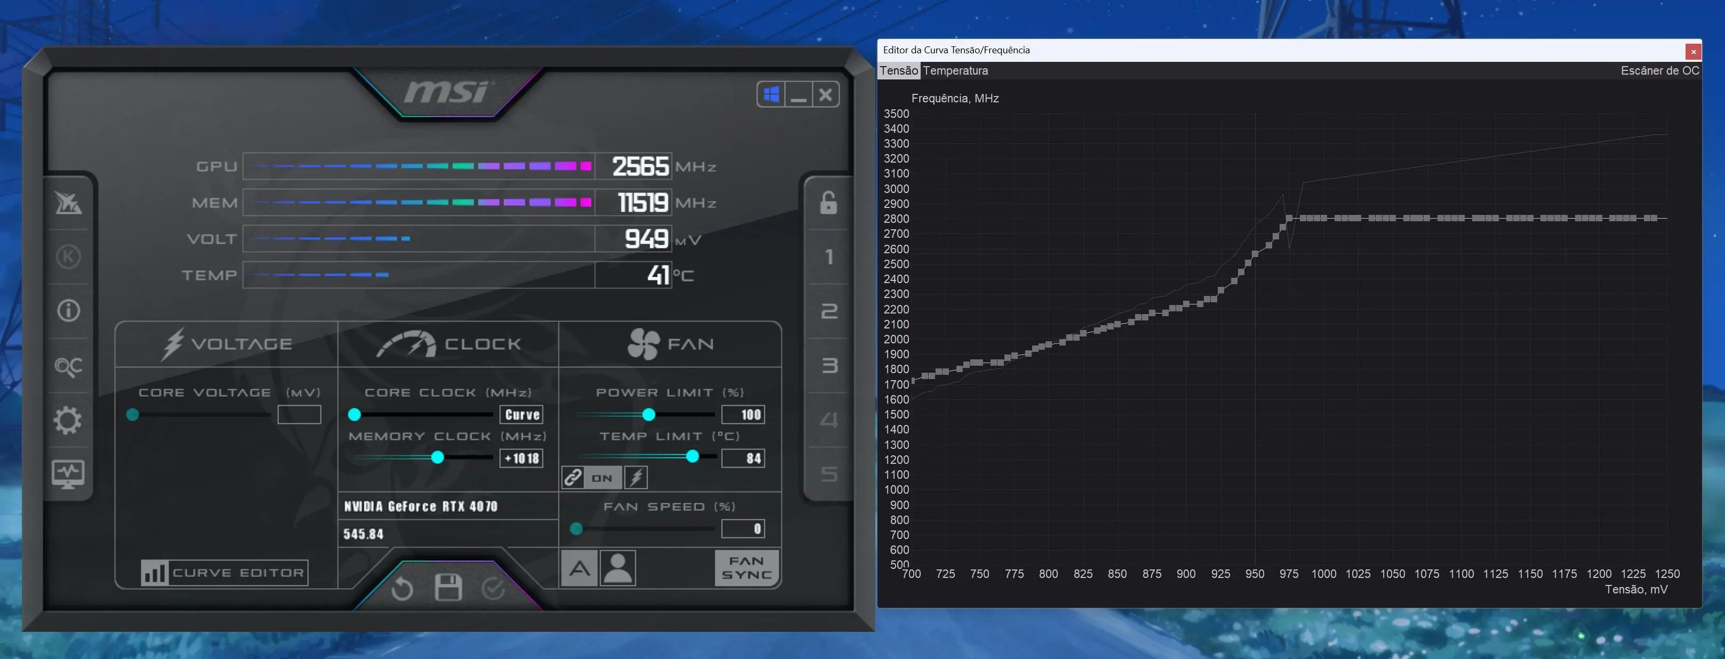Load profile slot 2

click(x=829, y=311)
